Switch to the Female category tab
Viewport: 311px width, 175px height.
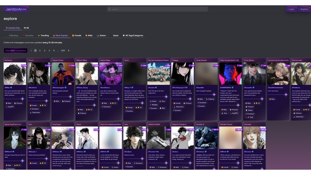(77, 35)
